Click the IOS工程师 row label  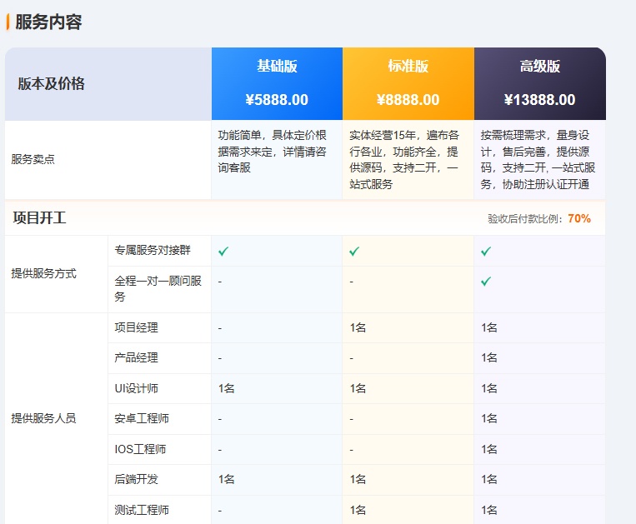click(140, 449)
